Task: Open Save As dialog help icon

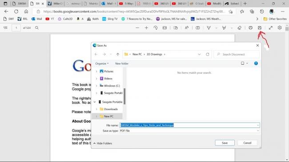Action: 256,63
